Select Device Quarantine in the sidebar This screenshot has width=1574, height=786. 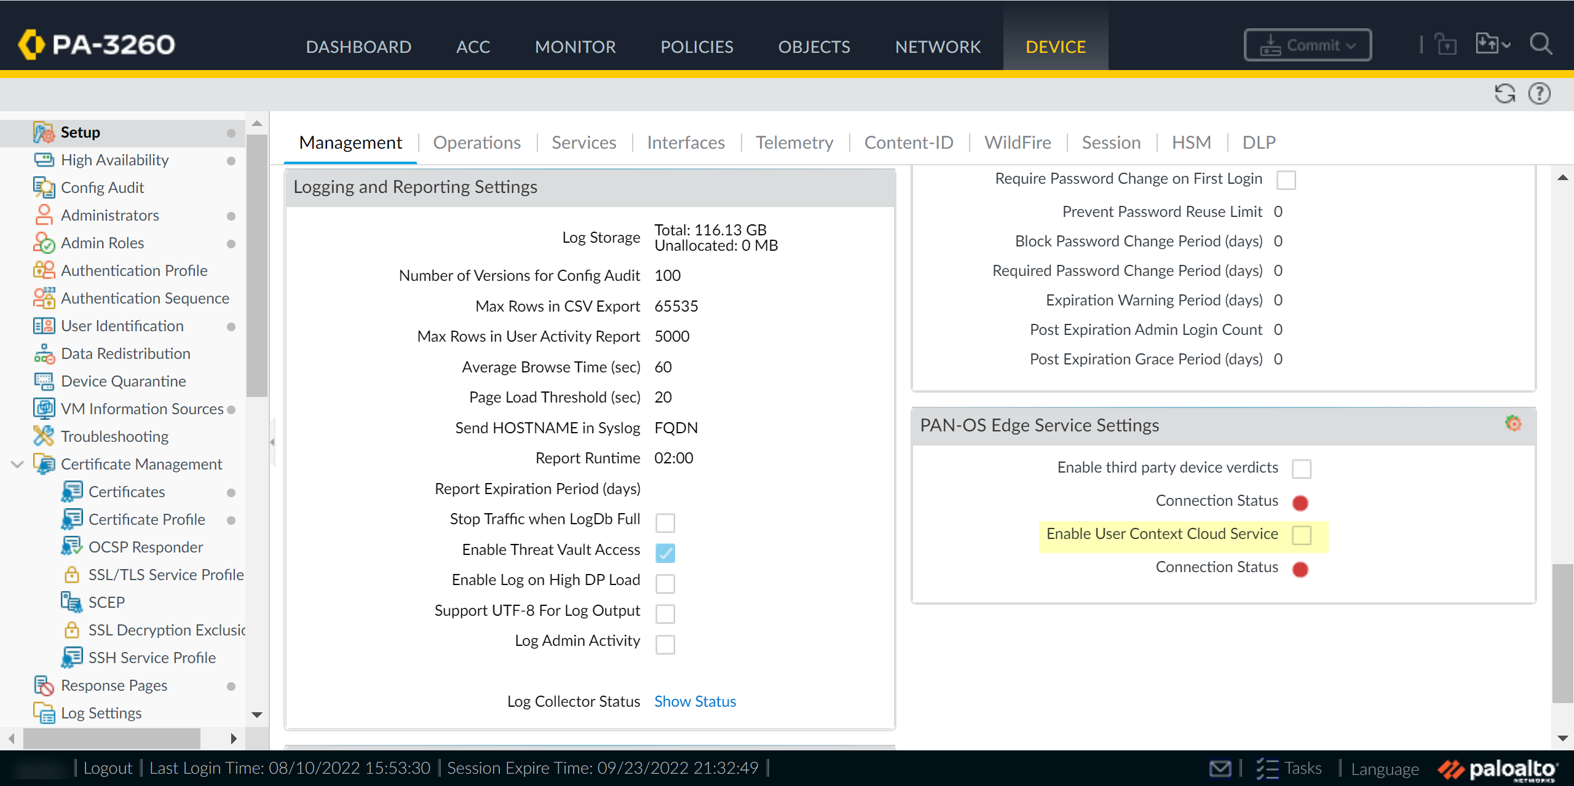[x=123, y=381]
